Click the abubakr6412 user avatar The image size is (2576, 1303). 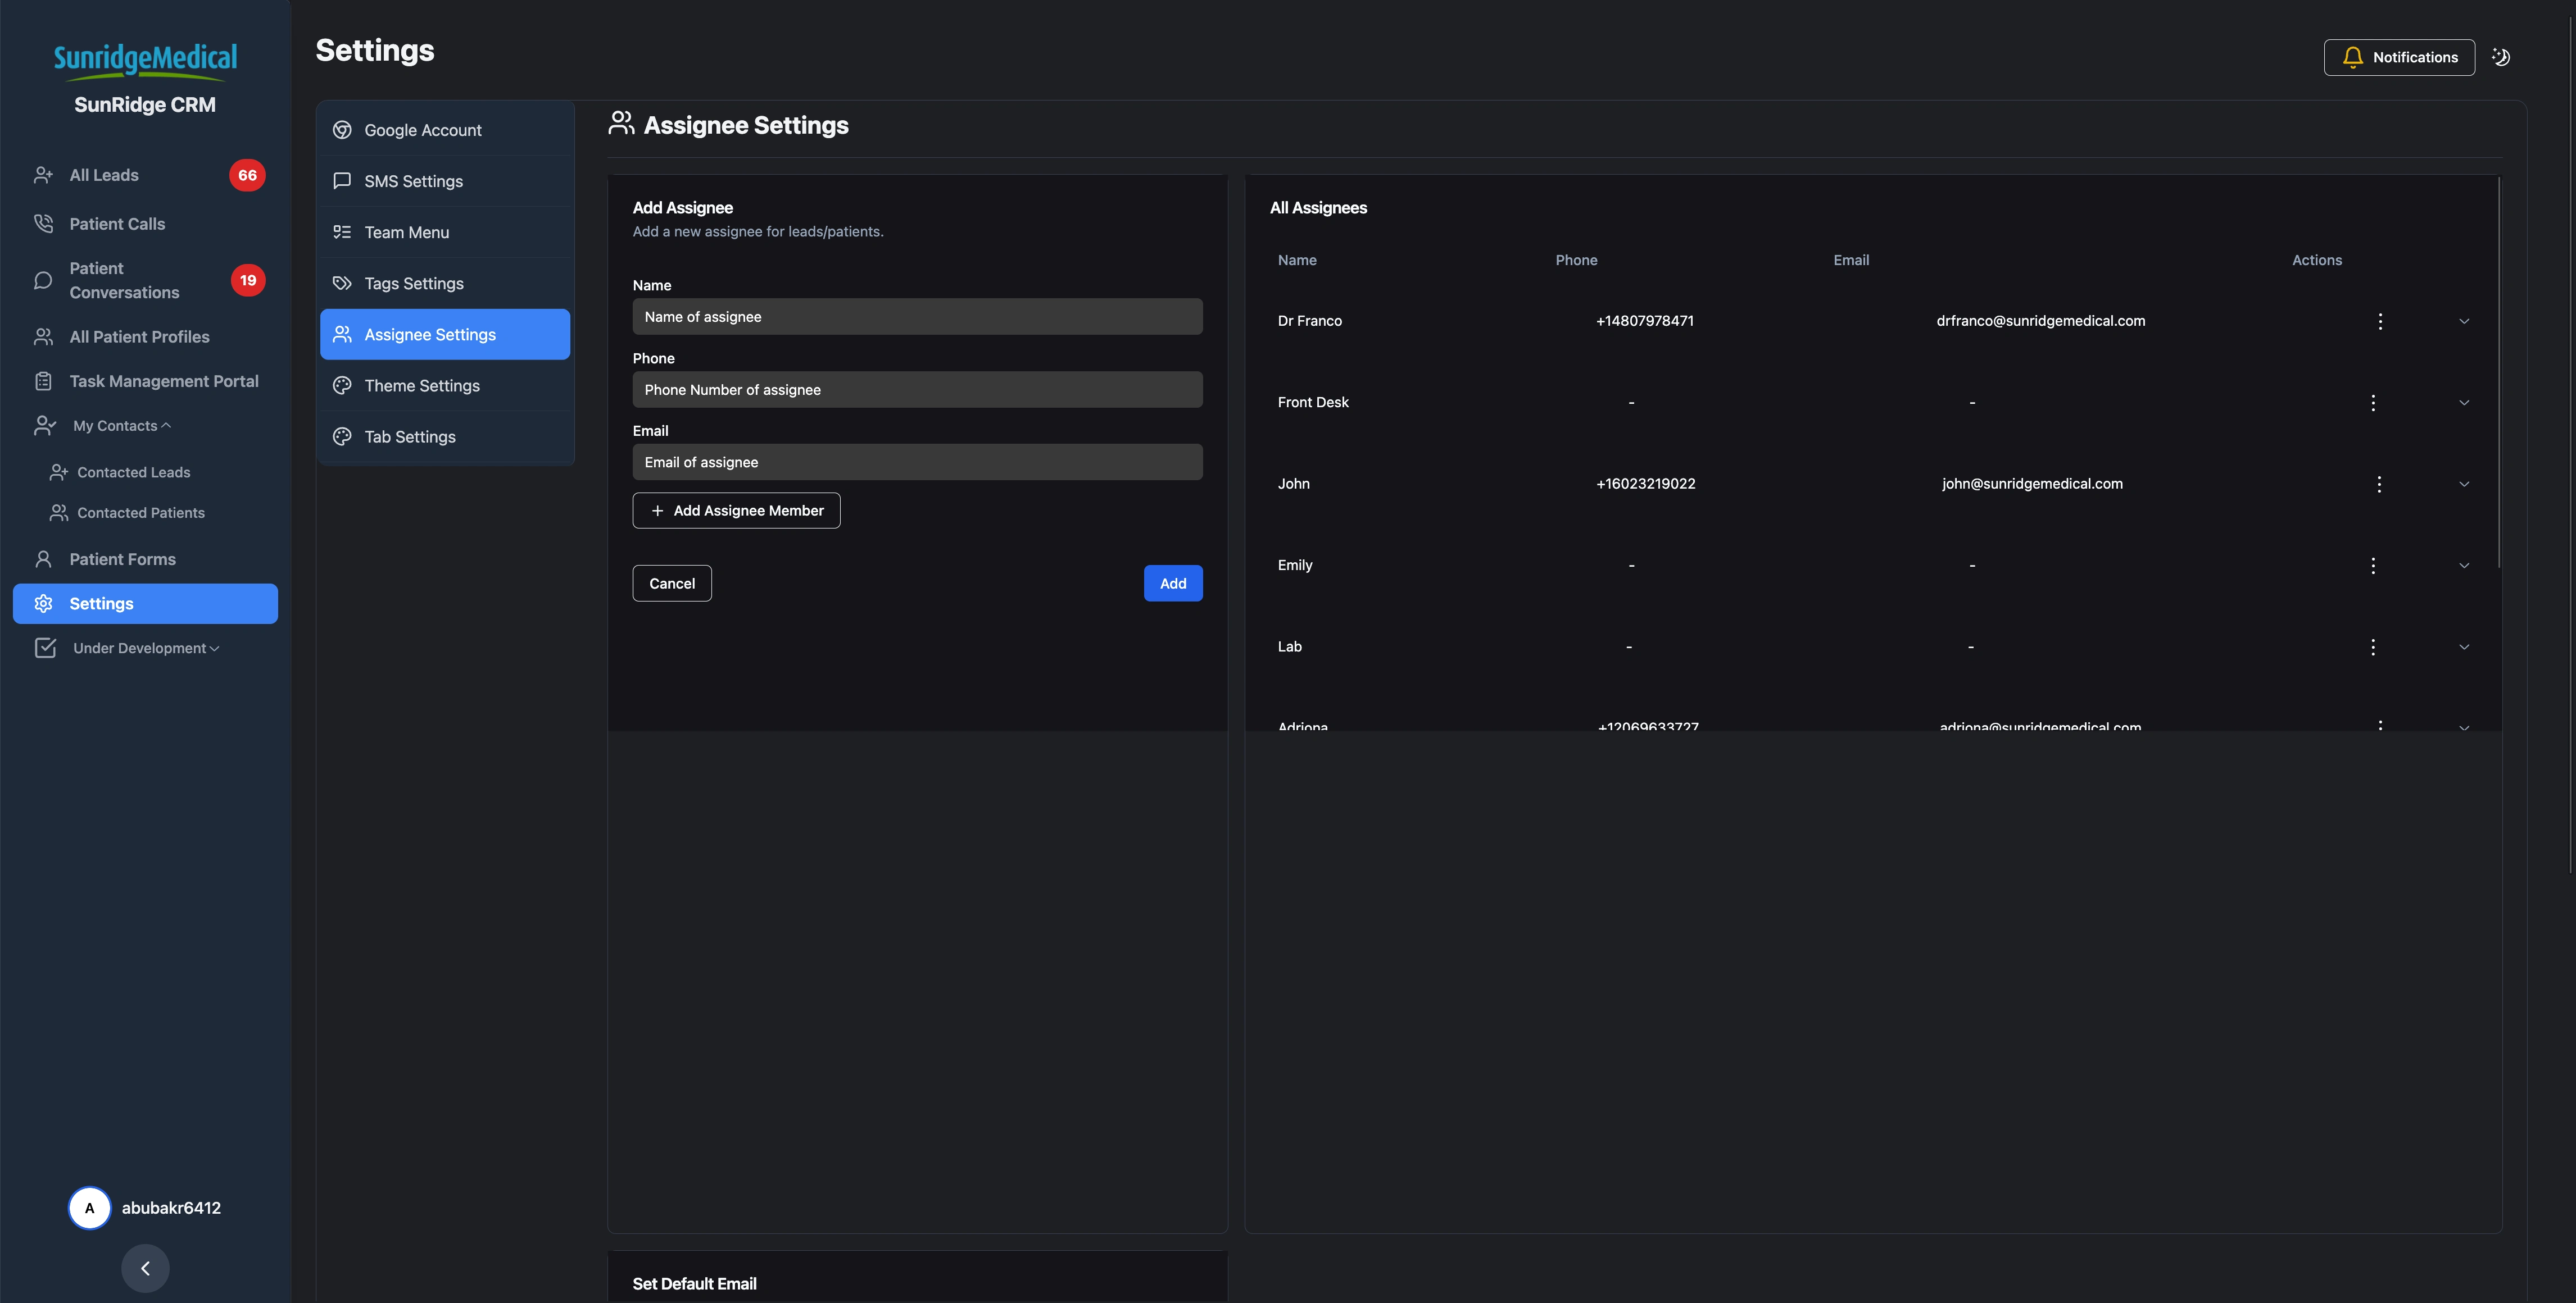pyautogui.click(x=89, y=1207)
